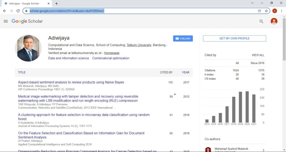The height and width of the screenshot is (152, 286).
Task: Open the Google account avatar in Scholar header
Action: click(274, 21)
